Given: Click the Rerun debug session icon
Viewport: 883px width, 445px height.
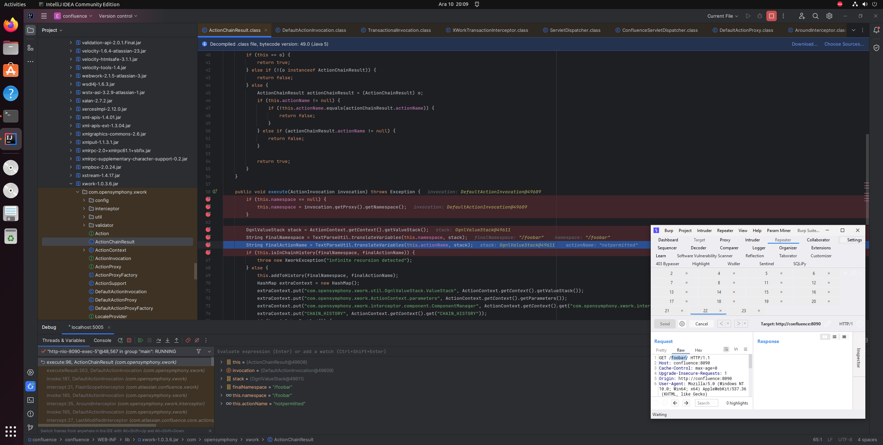Looking at the screenshot, I should click(x=120, y=340).
